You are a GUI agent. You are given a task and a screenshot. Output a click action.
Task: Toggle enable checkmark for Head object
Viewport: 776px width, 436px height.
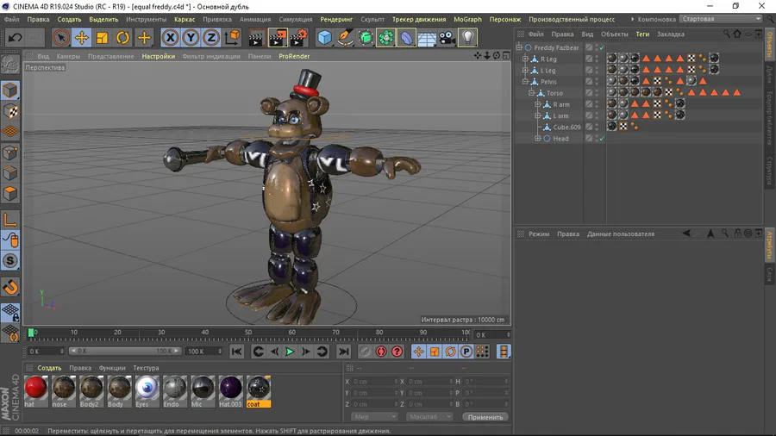[x=602, y=139]
